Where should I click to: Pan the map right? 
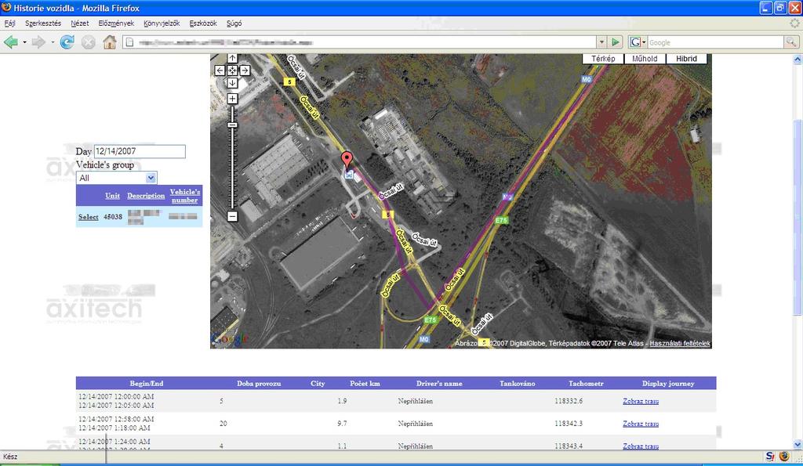coord(245,70)
